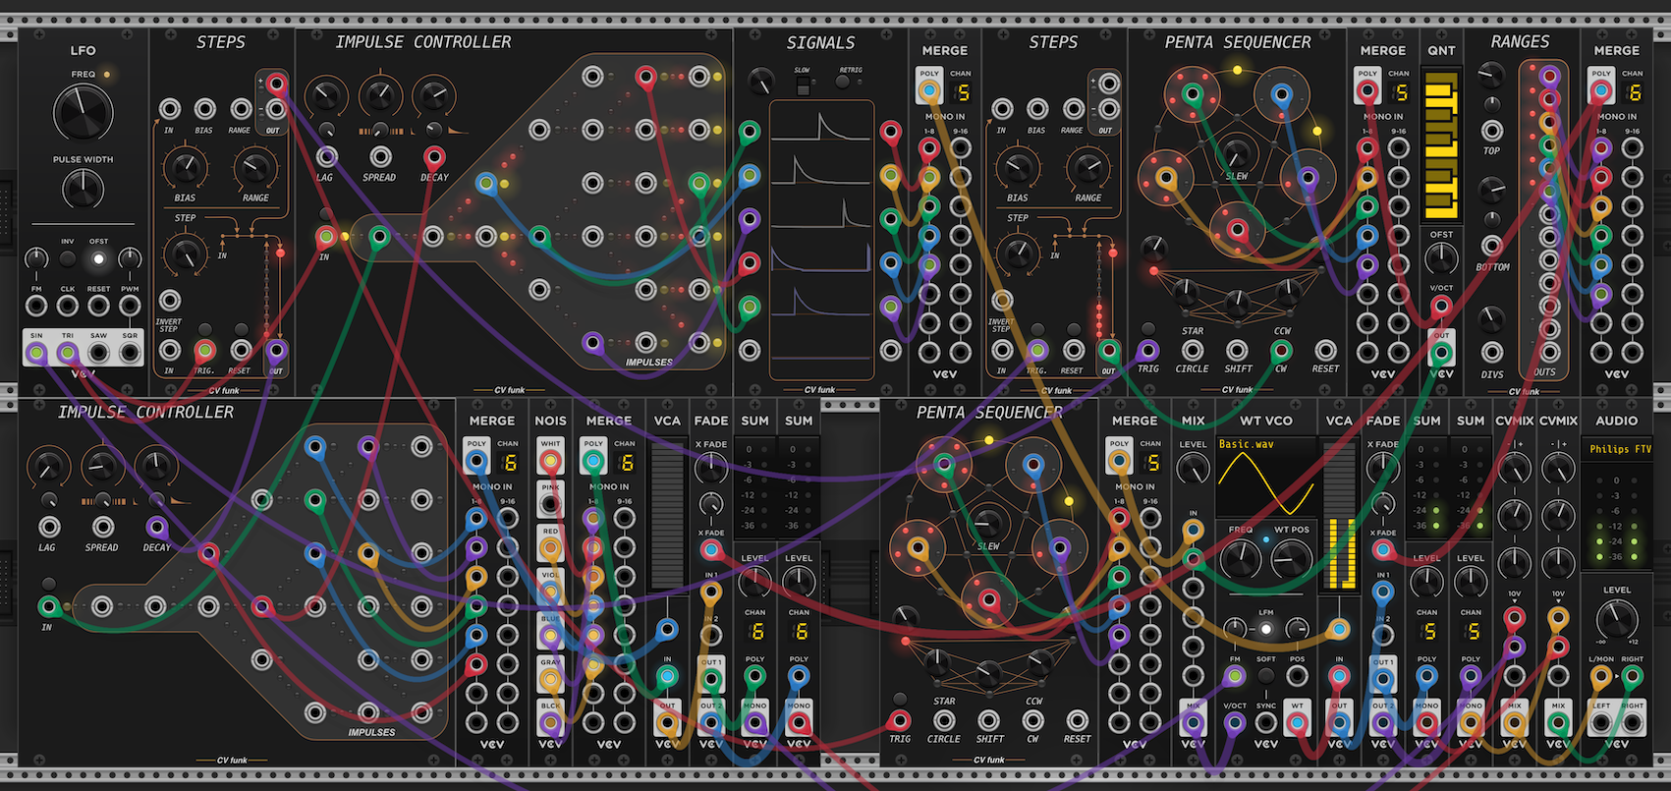Click the AUDIO module LEVEL knob
Viewport: 1671px width, 791px height.
point(1617,619)
